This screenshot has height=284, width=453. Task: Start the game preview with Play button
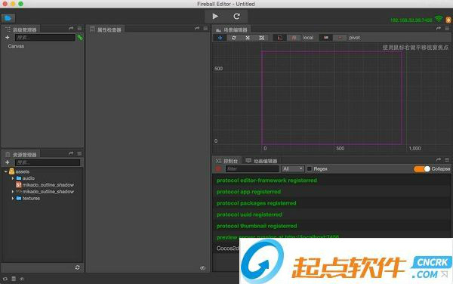tap(215, 17)
